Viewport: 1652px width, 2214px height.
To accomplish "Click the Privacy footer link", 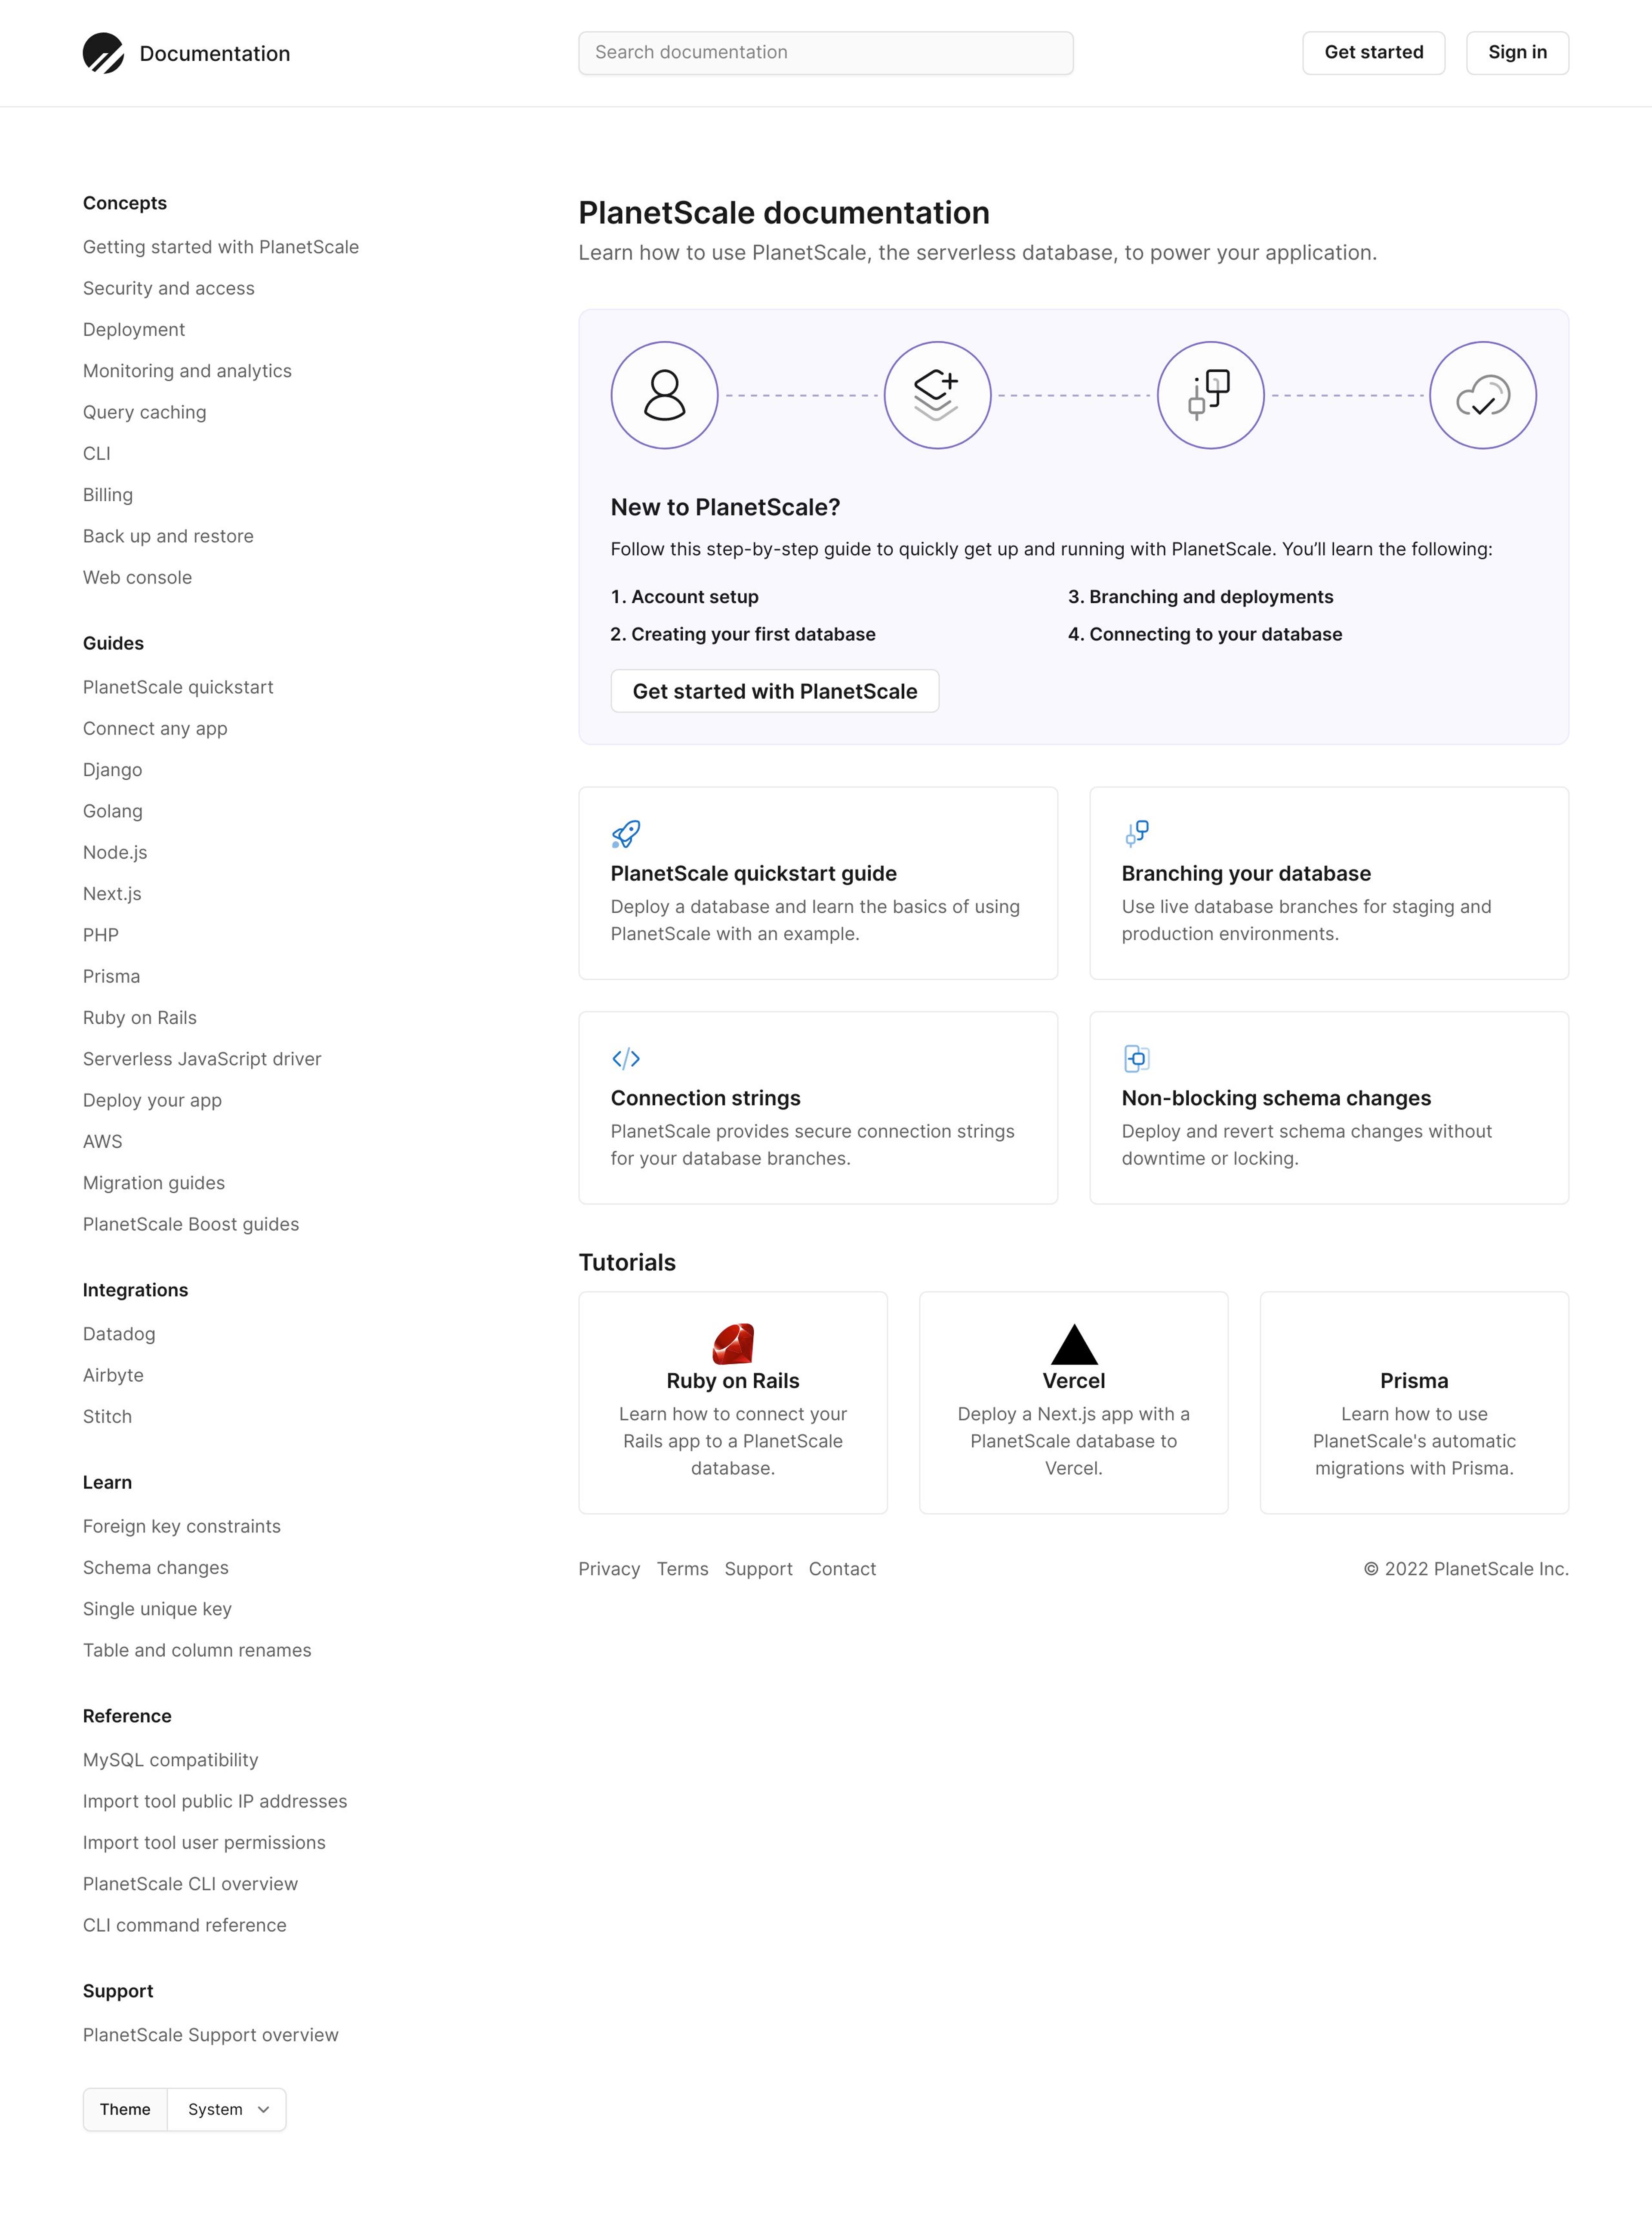I will point(609,1569).
